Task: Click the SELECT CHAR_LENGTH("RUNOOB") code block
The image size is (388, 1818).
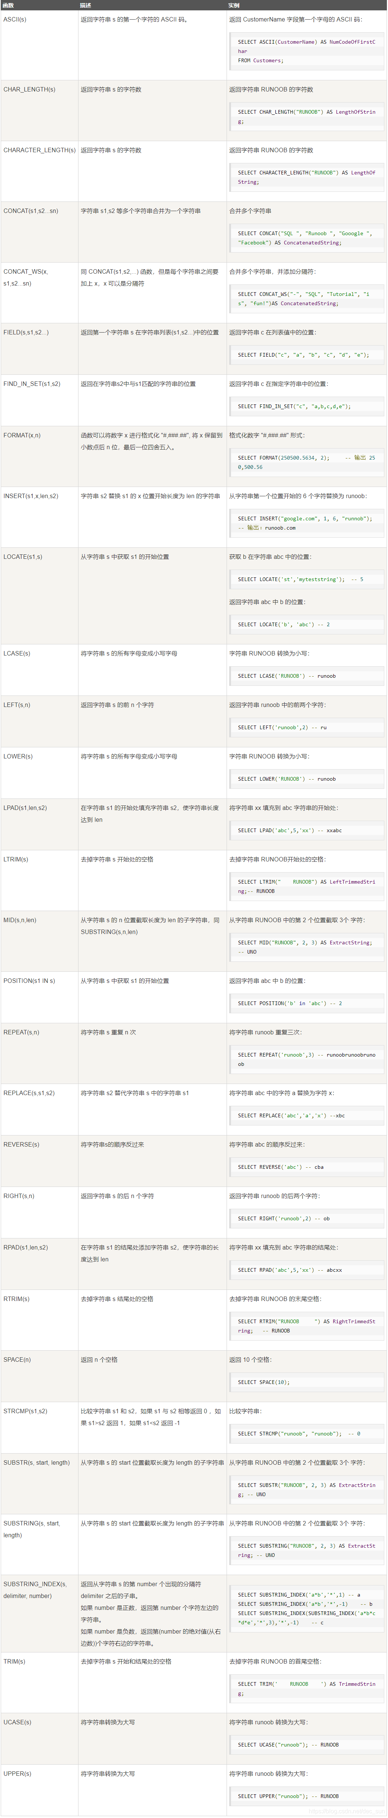Action: click(x=307, y=116)
